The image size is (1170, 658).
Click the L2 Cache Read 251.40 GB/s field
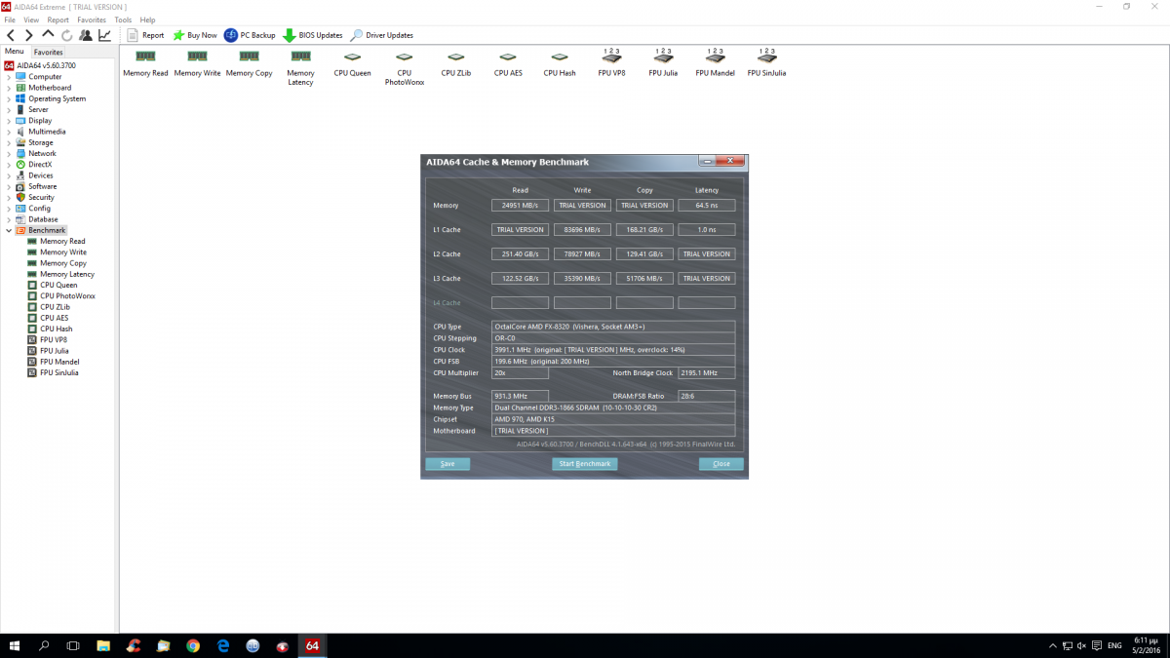coord(520,254)
